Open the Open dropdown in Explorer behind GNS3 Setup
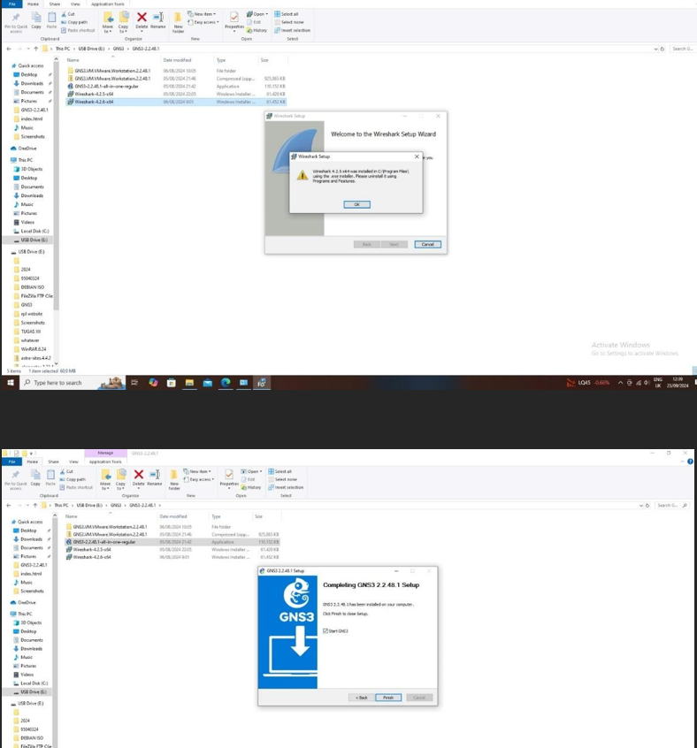 point(251,471)
